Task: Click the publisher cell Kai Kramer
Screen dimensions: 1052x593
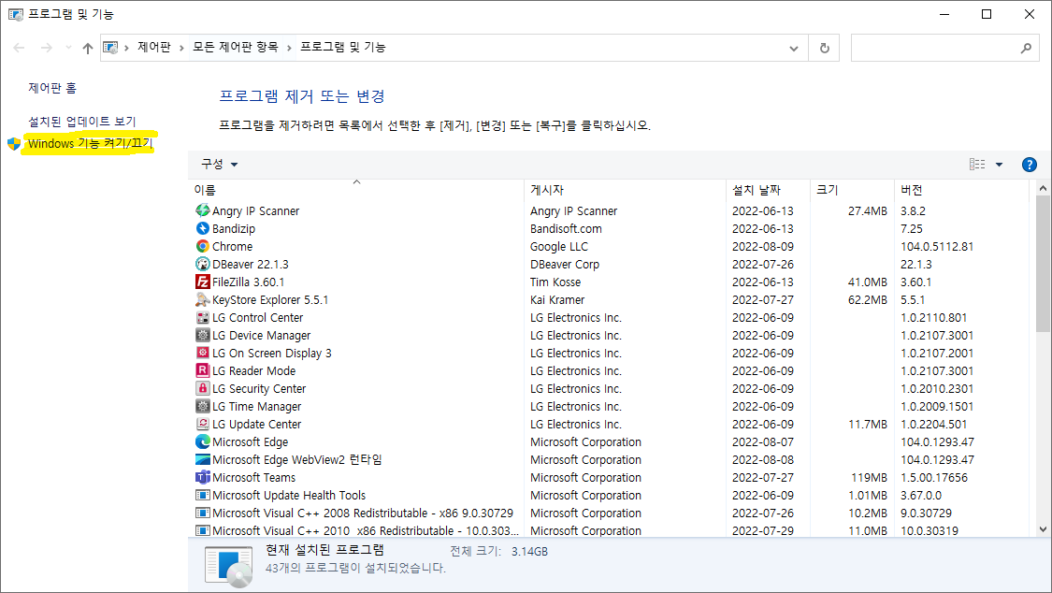Action: [557, 300]
